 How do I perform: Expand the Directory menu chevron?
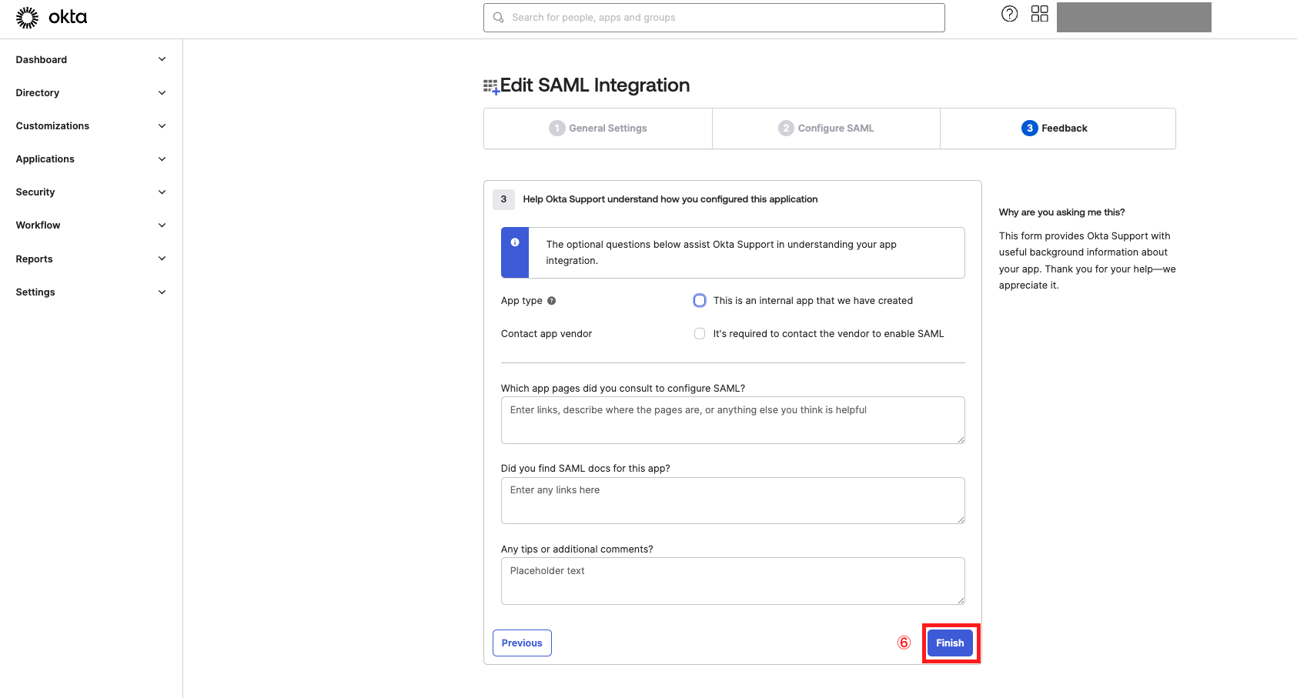click(162, 93)
